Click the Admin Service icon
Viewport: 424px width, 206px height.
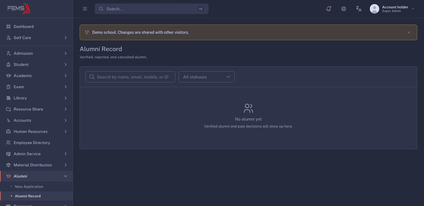8,154
